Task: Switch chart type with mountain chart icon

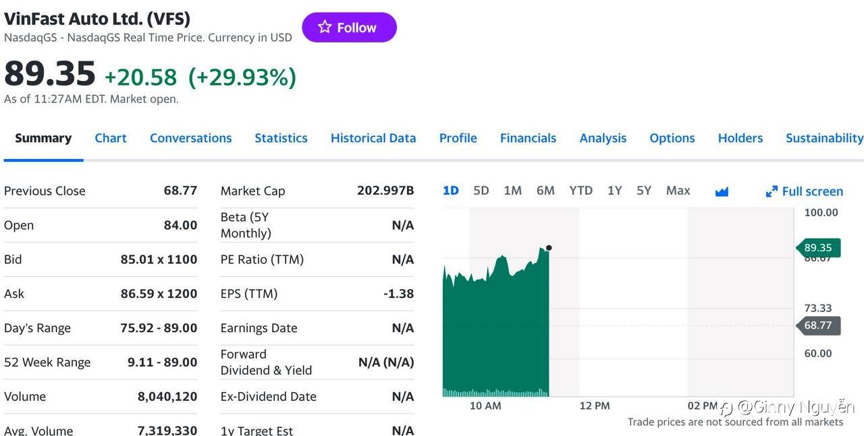Action: (722, 191)
